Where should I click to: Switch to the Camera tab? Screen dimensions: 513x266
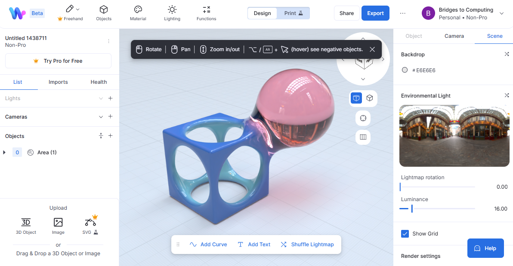[x=454, y=36]
